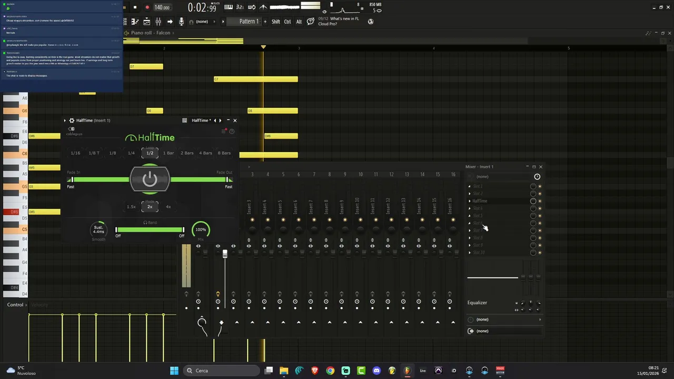Open What's new in FL Cloud Pro news

click(339, 22)
